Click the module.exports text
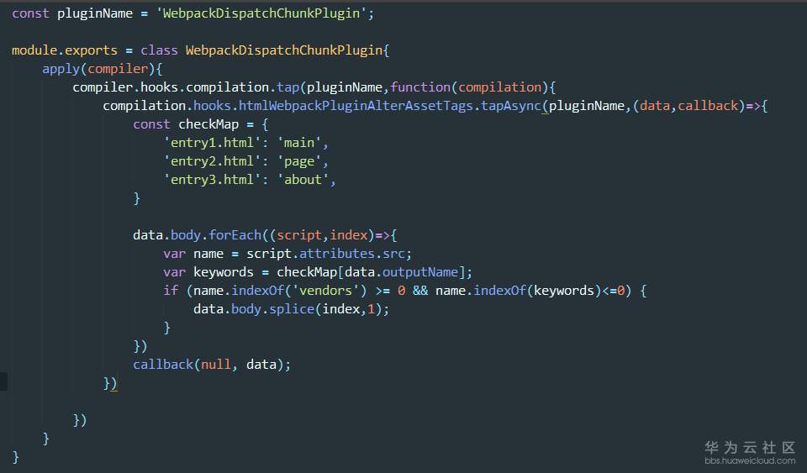This screenshot has height=473, width=807. [65, 50]
